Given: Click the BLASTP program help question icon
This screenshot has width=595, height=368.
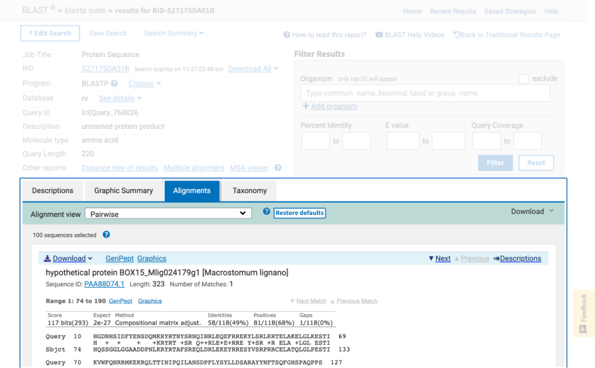Looking at the screenshot, I should click(114, 84).
